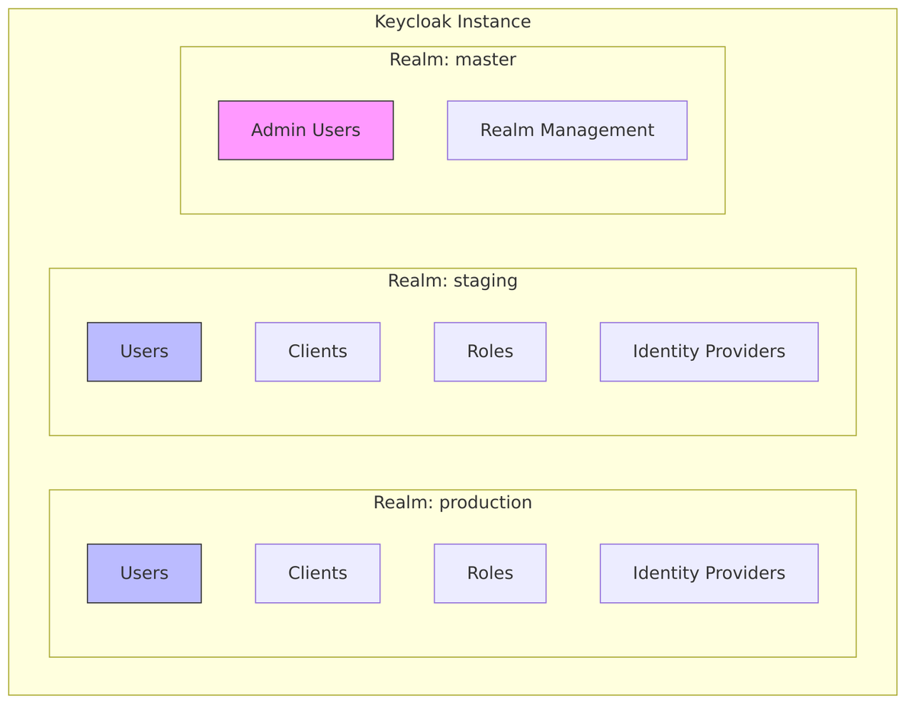Click the Realm: staging heading
Image resolution: width=915 pixels, height=712 pixels.
coord(452,281)
